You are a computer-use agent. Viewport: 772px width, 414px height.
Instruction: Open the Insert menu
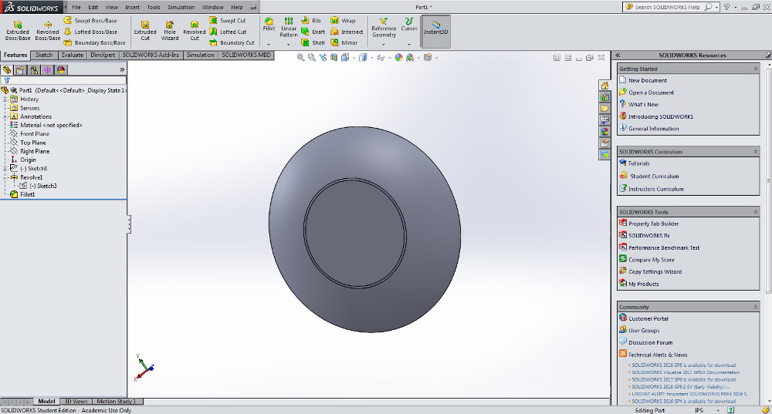[133, 8]
